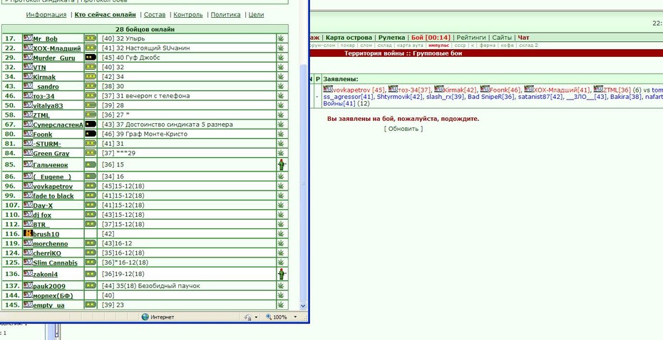Click the leaf icon in the vitalya83 row
Screen dimensions: 663x340
coord(281,105)
